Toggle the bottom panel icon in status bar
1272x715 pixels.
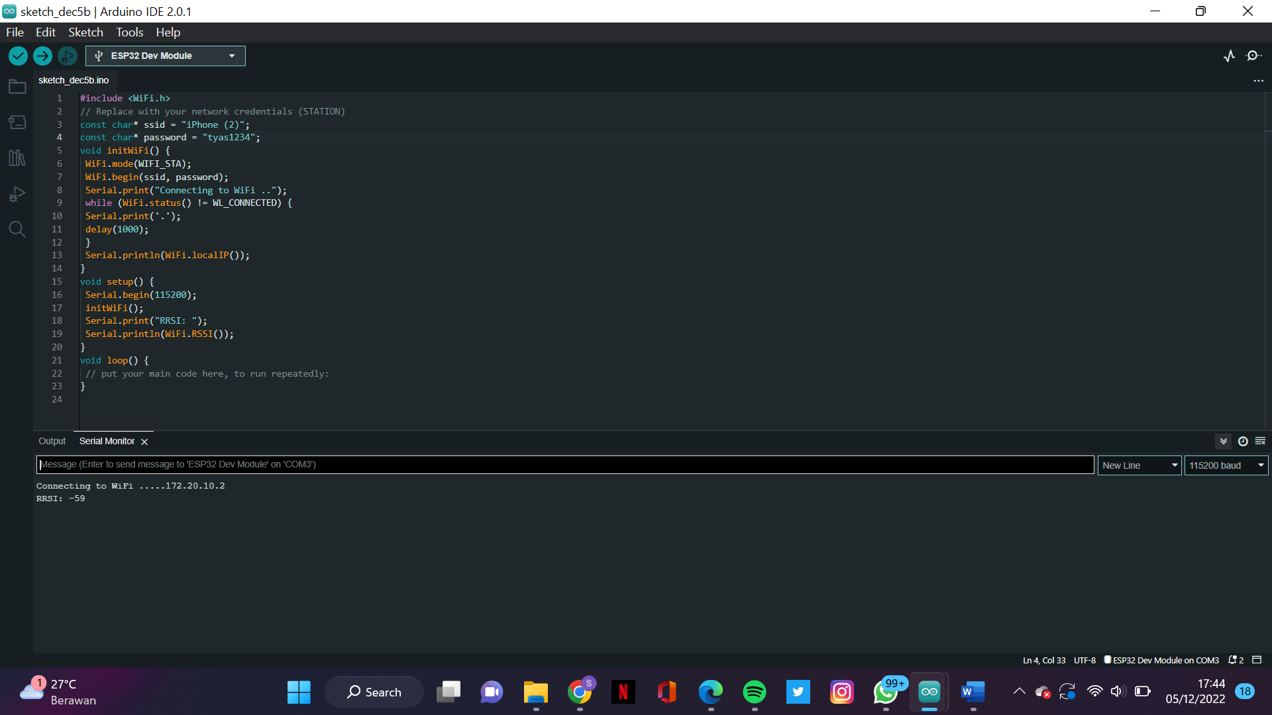tap(1257, 660)
